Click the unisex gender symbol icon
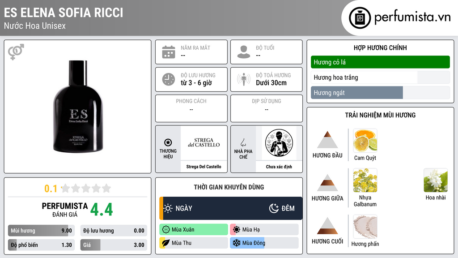458x258 pixels. pyautogui.click(x=16, y=52)
